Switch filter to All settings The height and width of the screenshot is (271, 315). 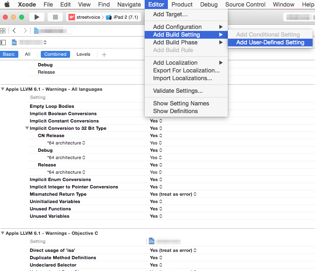click(28, 54)
